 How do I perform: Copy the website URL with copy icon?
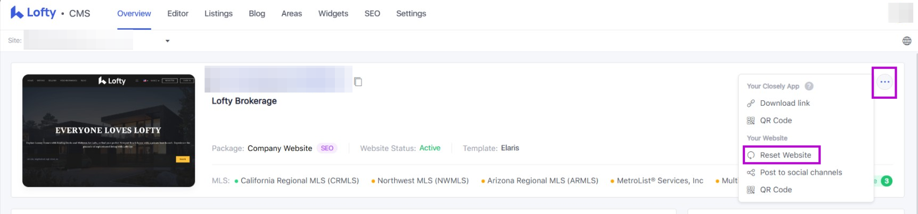(358, 82)
